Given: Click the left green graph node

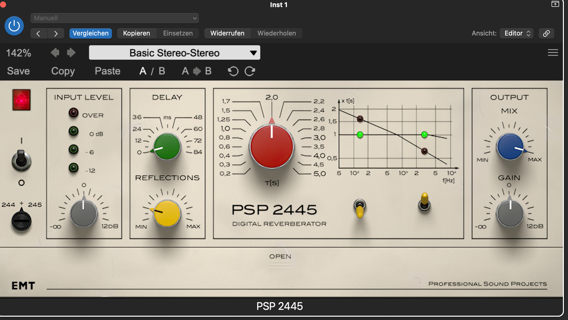Looking at the screenshot, I should [x=360, y=135].
